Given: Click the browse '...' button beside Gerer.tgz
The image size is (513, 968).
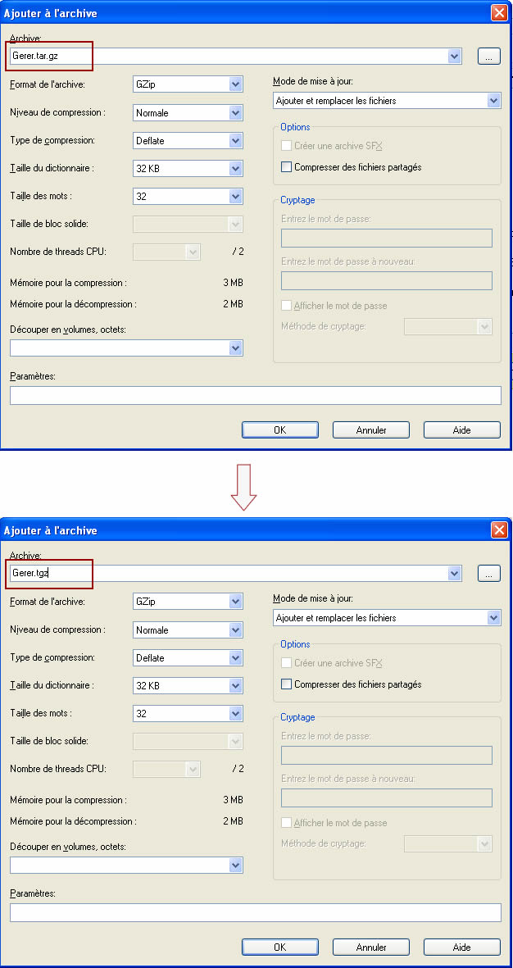Looking at the screenshot, I should [488, 574].
